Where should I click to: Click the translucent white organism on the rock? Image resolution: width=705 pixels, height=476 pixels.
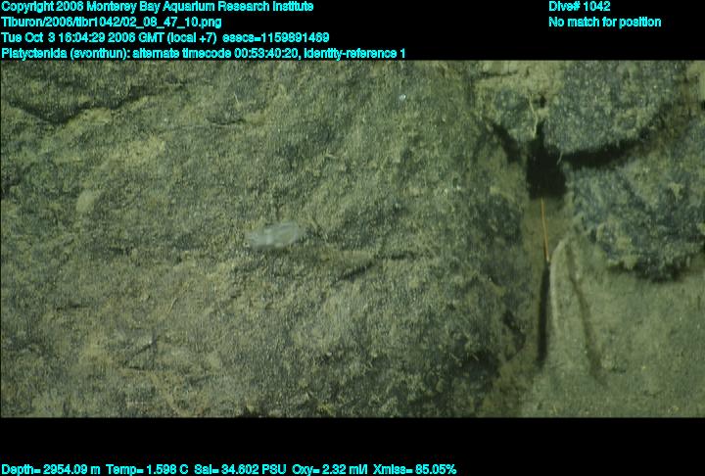tap(273, 234)
